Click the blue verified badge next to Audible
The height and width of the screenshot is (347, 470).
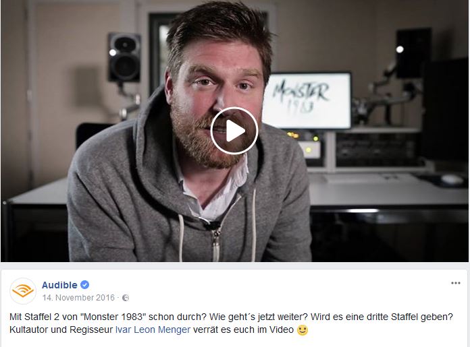pyautogui.click(x=85, y=285)
